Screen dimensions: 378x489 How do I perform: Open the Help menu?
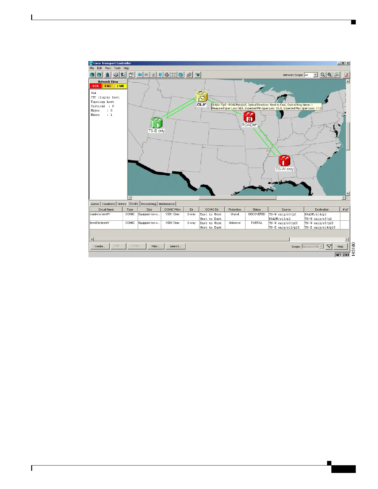coord(126,68)
